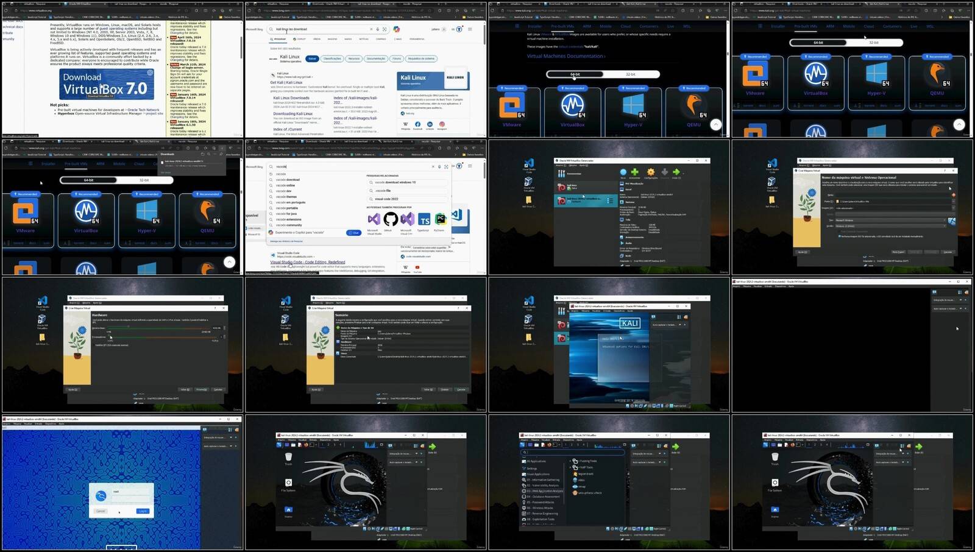
Task: Open the Virtual Machines Documentation link
Action: point(566,56)
